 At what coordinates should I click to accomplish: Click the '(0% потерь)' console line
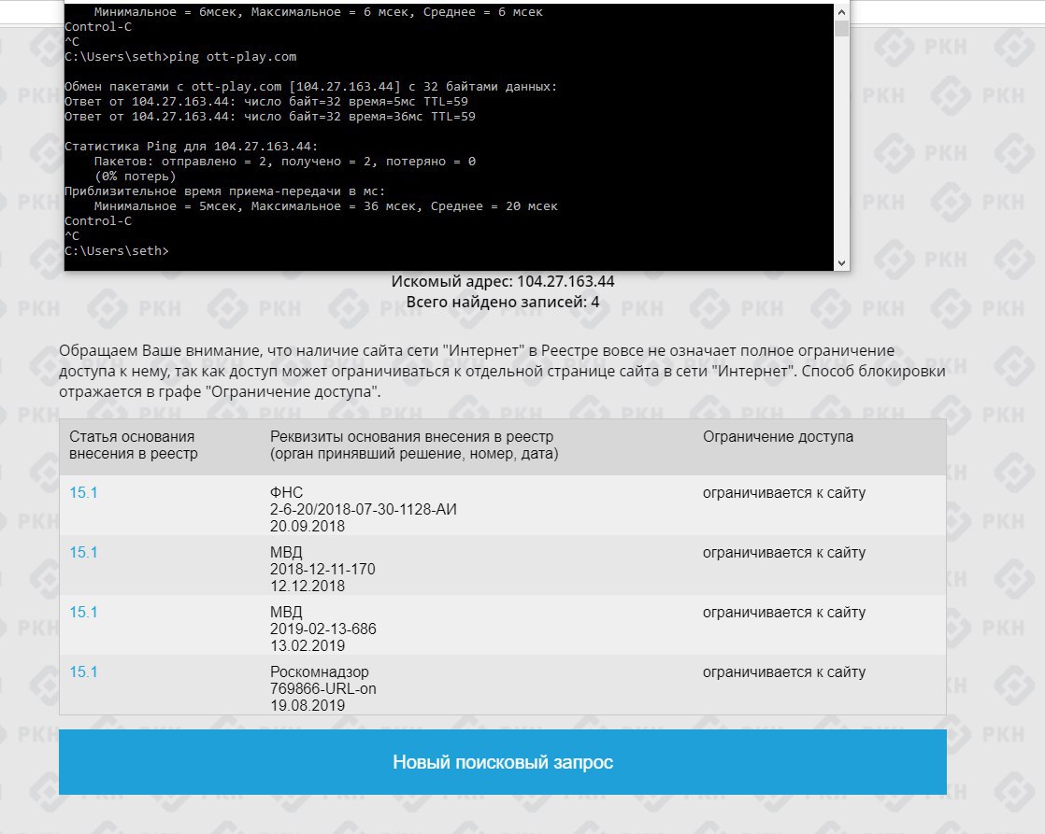[136, 176]
